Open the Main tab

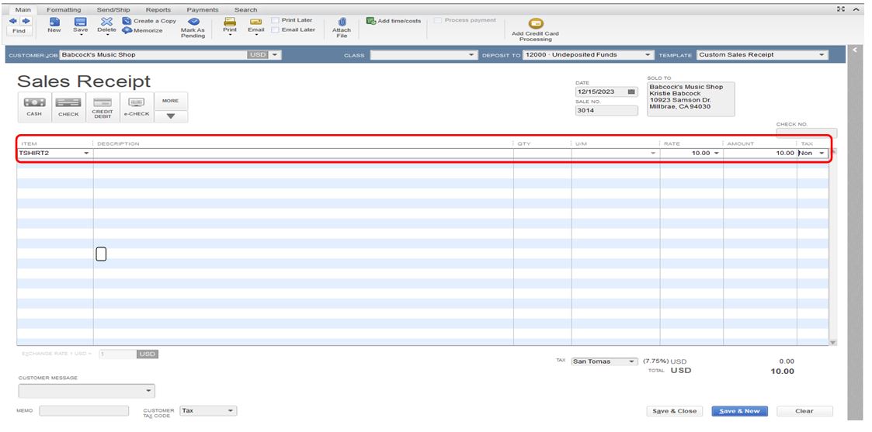coord(23,9)
